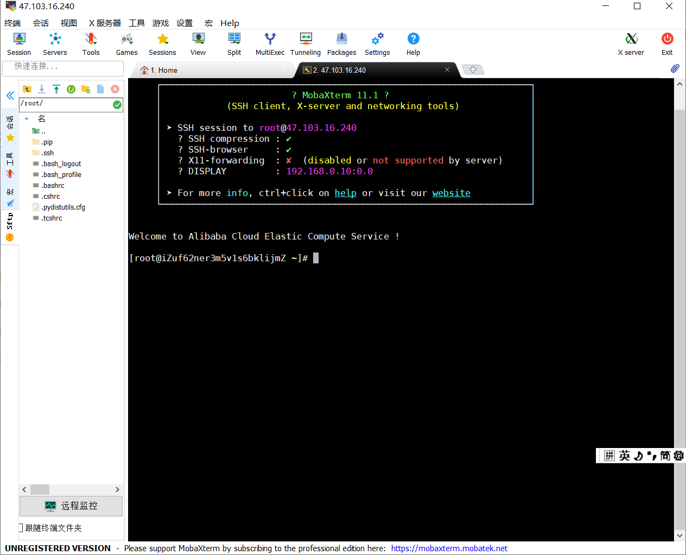
Task: Open the Tunneling toolbar icon
Action: [306, 44]
